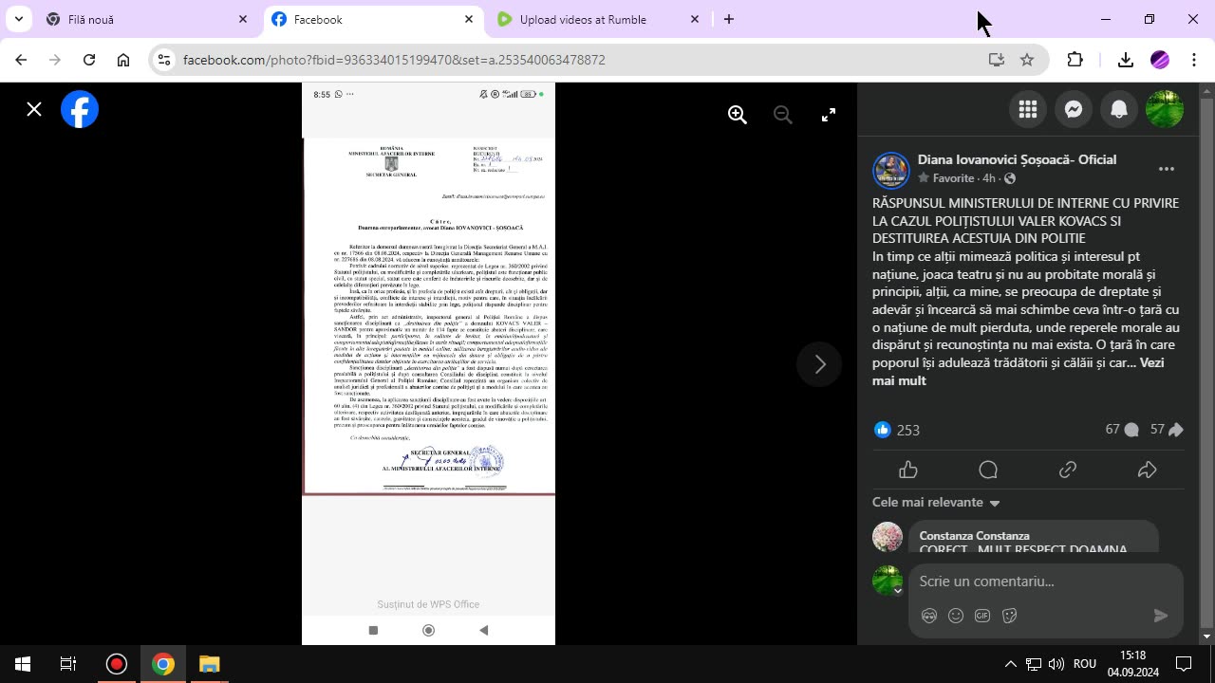
Task: Switch ROU keyboard language
Action: [x=1085, y=664]
